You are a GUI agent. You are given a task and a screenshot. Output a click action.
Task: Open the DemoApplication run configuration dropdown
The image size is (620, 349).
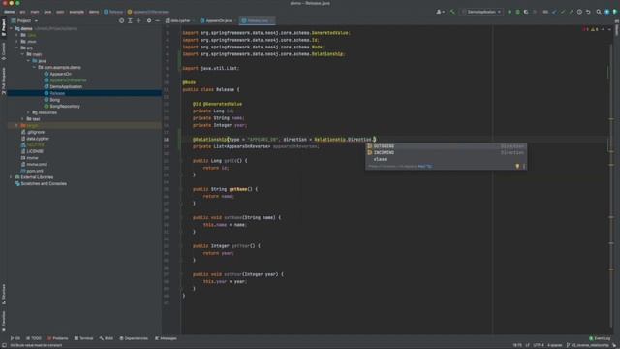[482, 12]
